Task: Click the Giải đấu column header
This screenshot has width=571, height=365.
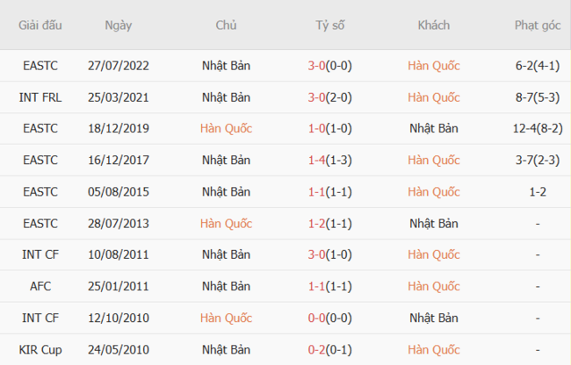Action: (40, 25)
